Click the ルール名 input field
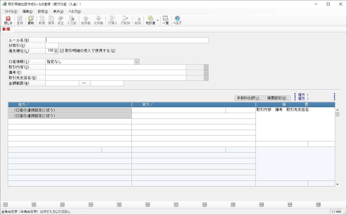This screenshot has width=347, height=215. (127, 40)
